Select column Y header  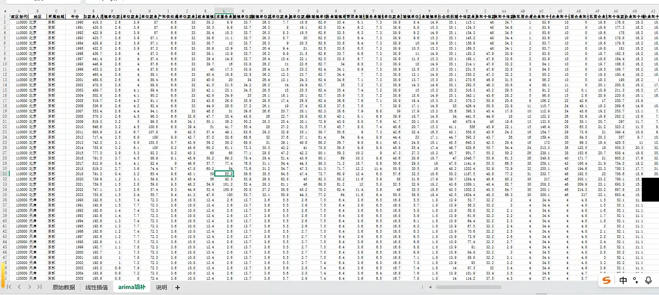[467, 11]
